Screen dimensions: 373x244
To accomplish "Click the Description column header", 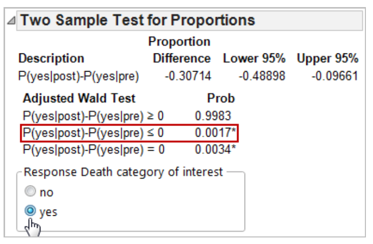I will click(x=52, y=58).
